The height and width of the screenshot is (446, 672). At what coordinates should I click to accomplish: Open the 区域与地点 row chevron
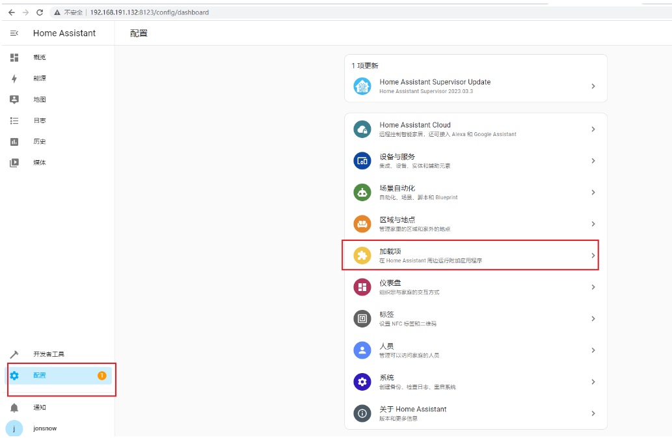pos(593,224)
